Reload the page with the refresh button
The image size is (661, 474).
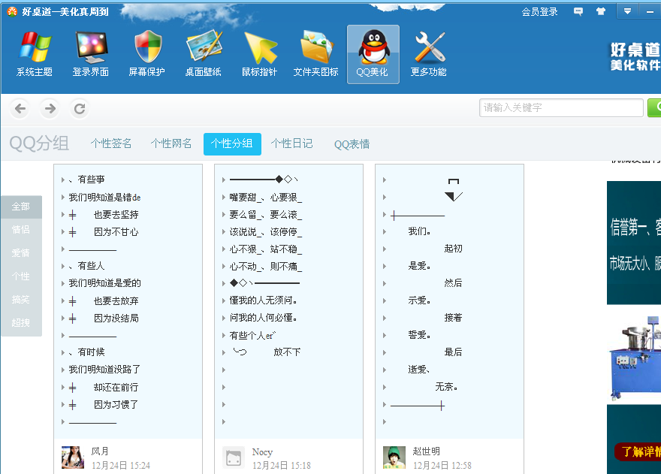tap(80, 109)
